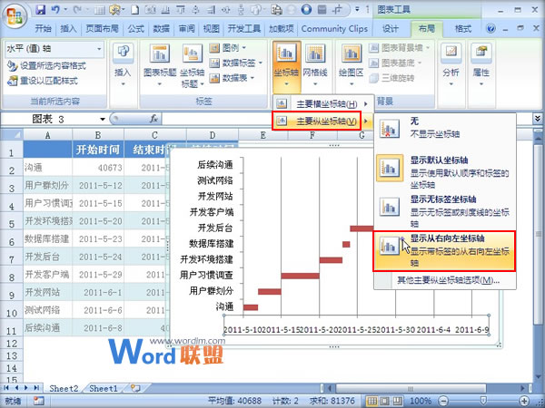
Task: Switch to the 插入 Insert ribbon tab
Action: (x=68, y=29)
